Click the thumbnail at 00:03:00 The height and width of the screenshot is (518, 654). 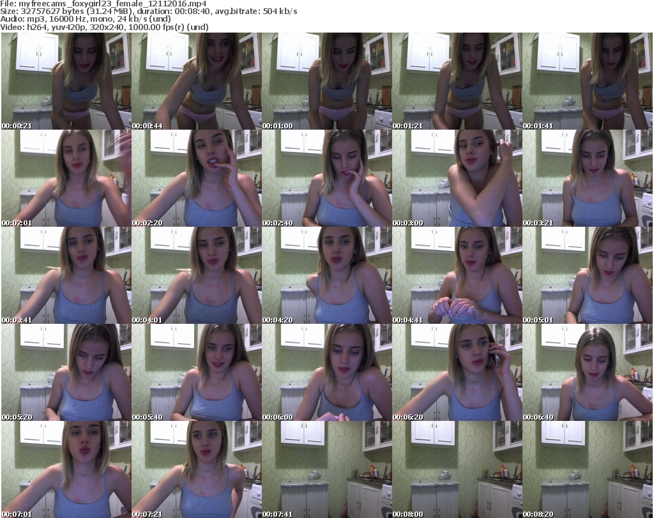tap(457, 178)
